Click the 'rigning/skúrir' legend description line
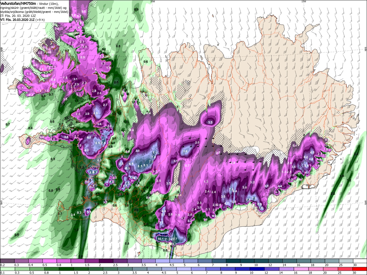The height and width of the screenshot is (275, 367). (34, 8)
